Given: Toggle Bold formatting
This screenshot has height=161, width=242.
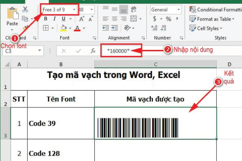Looking at the screenshot, I should 46,19.
